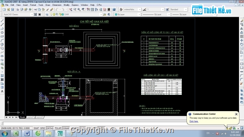Click the Pan Realtime icon
This screenshot has height=137, width=244.
tap(71, 10)
